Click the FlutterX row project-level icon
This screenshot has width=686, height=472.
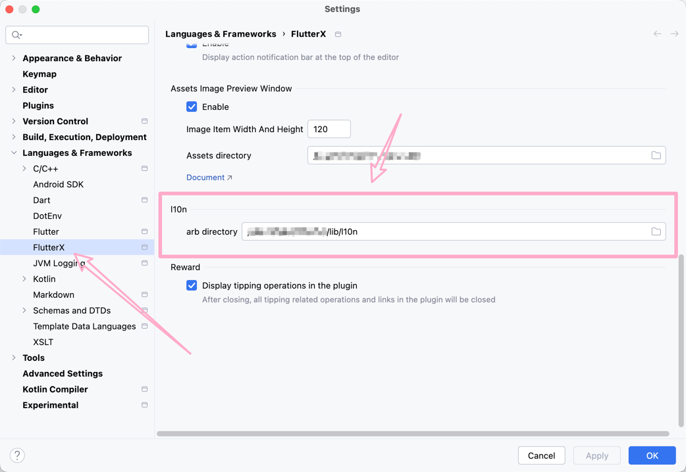(144, 247)
